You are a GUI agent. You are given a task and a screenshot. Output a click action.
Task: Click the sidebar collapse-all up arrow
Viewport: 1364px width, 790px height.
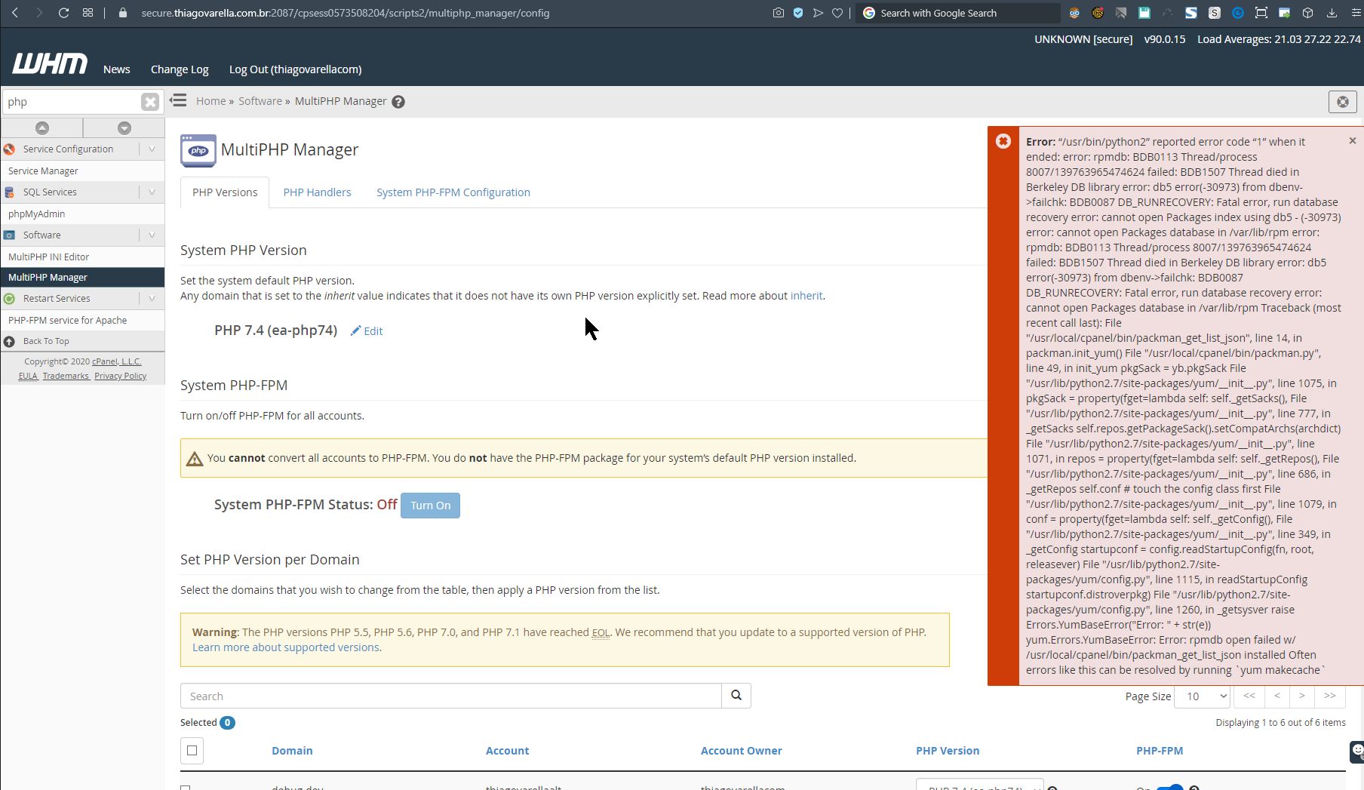pyautogui.click(x=42, y=128)
